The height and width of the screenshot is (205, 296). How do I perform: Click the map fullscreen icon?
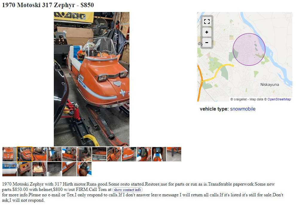pos(207,22)
